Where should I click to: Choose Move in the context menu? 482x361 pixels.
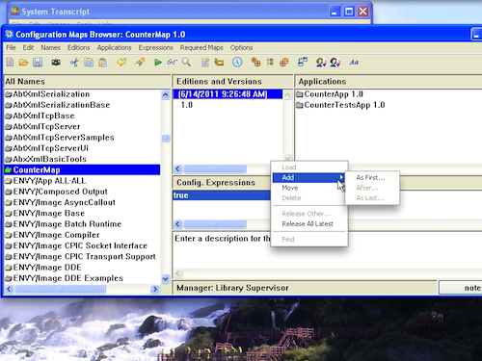click(x=308, y=188)
